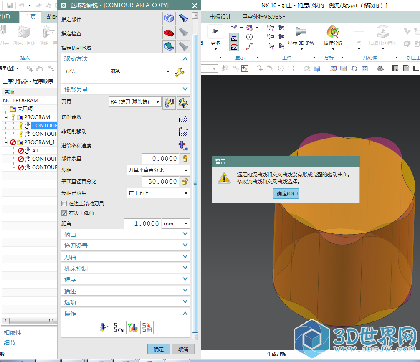This screenshot has height=362, width=420.
Task: Uncheck the 在边上延伸 checkbox
Action: [x=64, y=213]
